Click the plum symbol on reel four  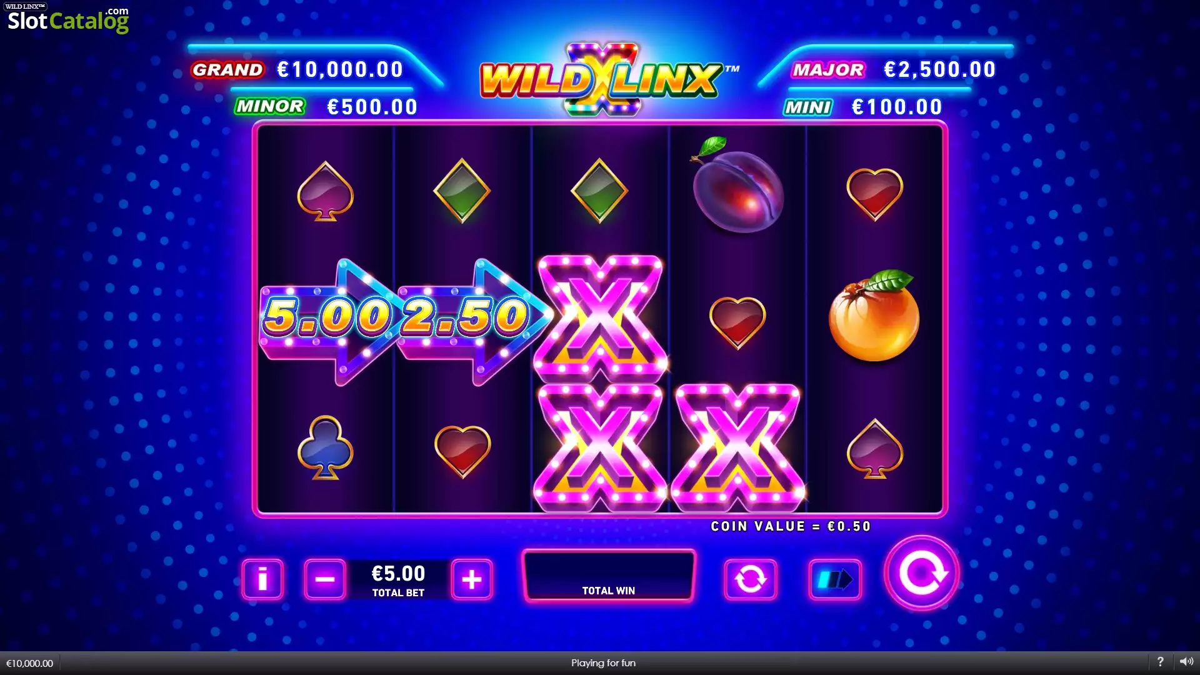click(737, 185)
